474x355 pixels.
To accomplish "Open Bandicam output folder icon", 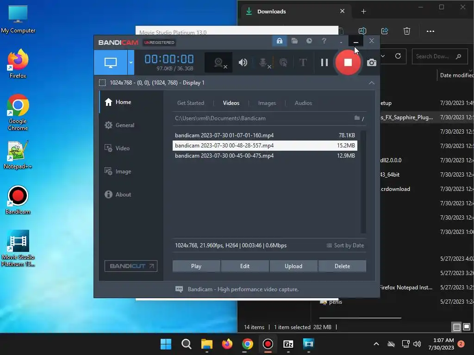I will click(x=294, y=41).
